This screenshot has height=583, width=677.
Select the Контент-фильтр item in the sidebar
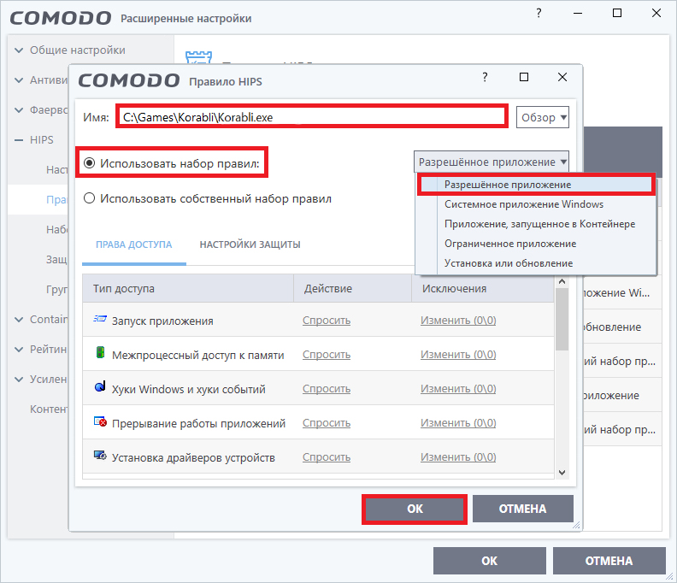pos(49,409)
